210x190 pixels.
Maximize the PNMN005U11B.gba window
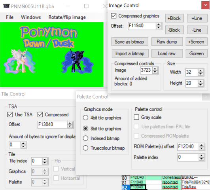click(x=86, y=6)
